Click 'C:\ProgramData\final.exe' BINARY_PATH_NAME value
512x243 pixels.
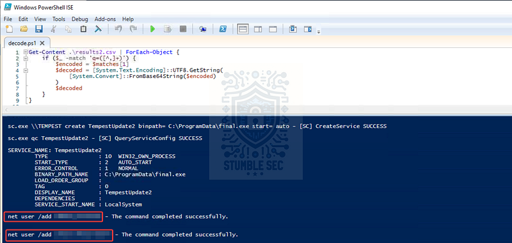coord(145,175)
